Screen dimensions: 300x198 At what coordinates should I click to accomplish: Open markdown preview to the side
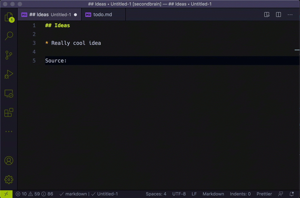click(x=267, y=15)
